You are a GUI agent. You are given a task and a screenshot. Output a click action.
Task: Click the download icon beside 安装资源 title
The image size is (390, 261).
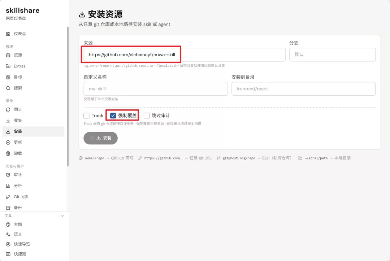(x=82, y=14)
